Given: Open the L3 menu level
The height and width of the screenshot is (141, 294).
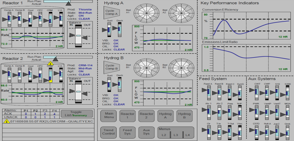Looking at the screenshot, I should [x=176, y=135].
